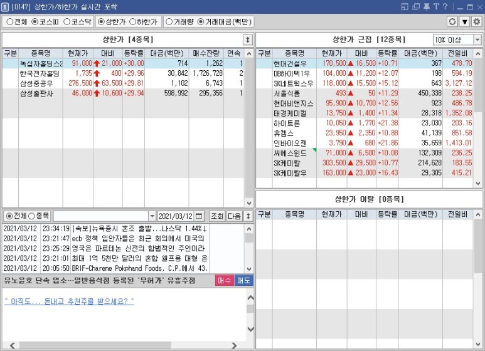
Task: Select the DB하이텍1우 row
Action: (365, 73)
